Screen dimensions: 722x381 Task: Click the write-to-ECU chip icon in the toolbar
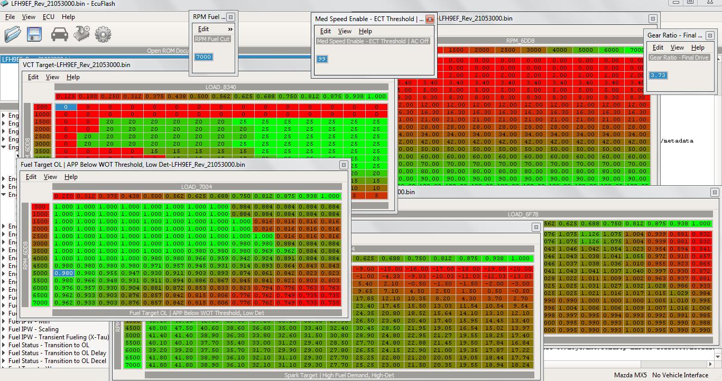click(x=81, y=34)
